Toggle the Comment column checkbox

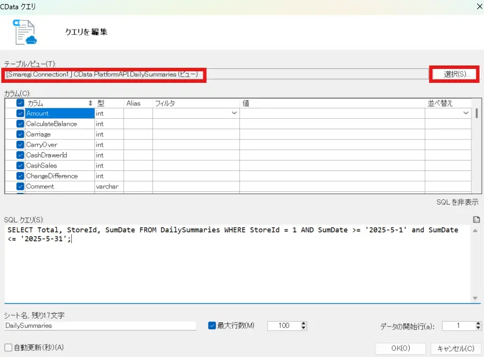(x=20, y=187)
